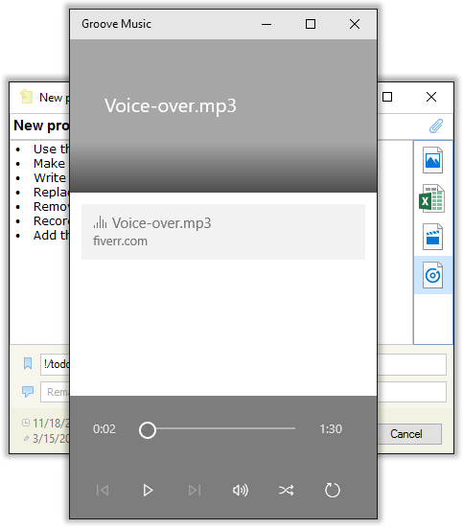Click the bullet line starting with Make
463x528 pixels.
(49, 163)
